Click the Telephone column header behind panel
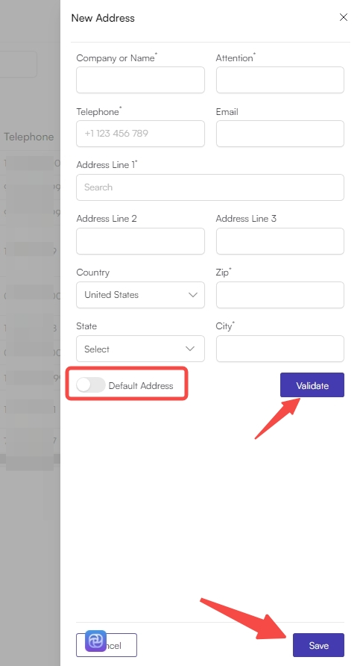360x666 pixels. pos(29,137)
